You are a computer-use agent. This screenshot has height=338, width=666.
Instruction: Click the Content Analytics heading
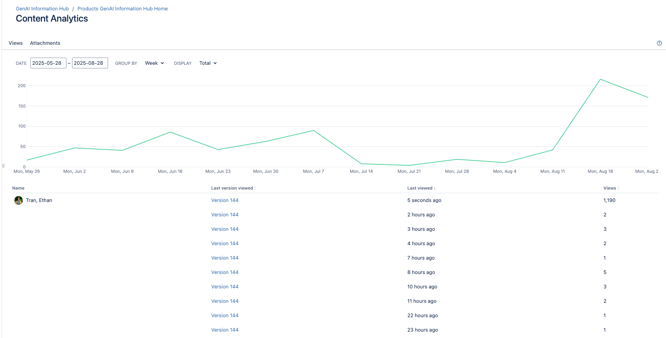pyautogui.click(x=52, y=19)
